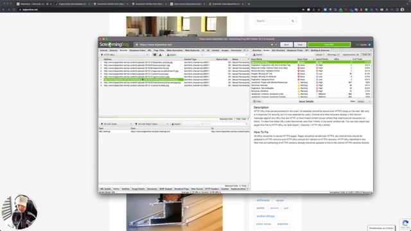Switch to tree view icon
This screenshot has width=411, height=231.
coord(160,55)
